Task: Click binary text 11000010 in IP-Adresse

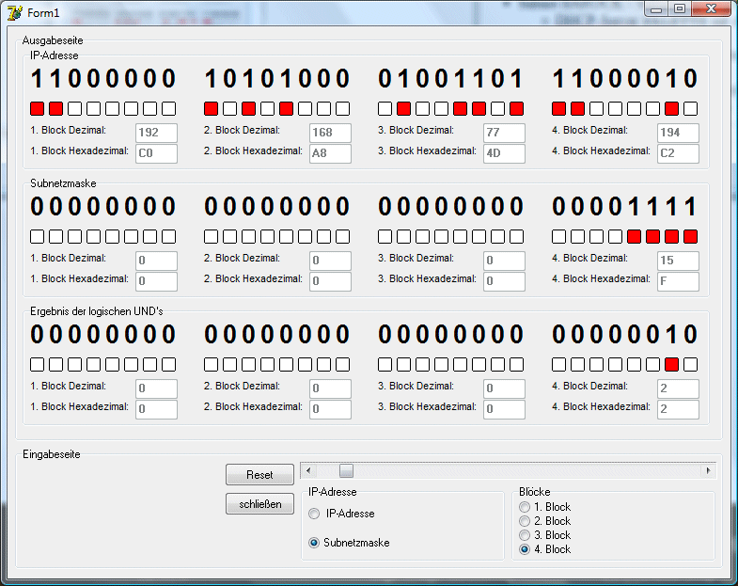Action: coord(624,78)
